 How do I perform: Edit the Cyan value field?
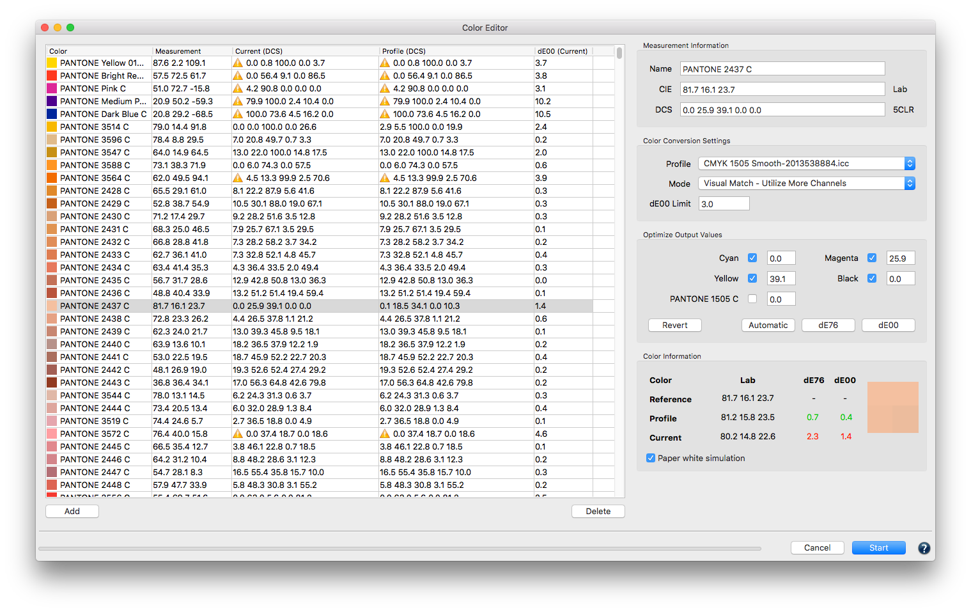pyautogui.click(x=781, y=258)
